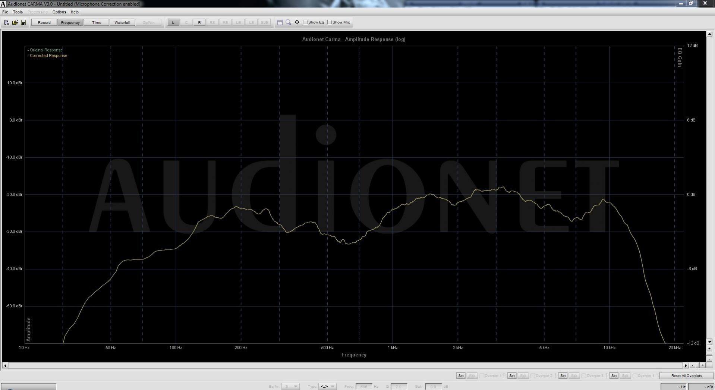Click Edit button for Overplot 1
Screen dimensions: 715x390
(x=472, y=376)
